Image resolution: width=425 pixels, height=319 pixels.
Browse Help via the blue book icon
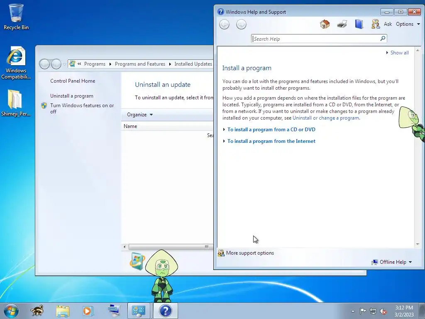(359, 24)
